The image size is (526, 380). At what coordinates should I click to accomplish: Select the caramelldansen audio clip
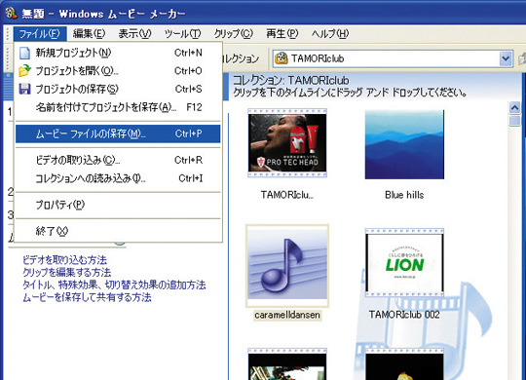[287, 266]
